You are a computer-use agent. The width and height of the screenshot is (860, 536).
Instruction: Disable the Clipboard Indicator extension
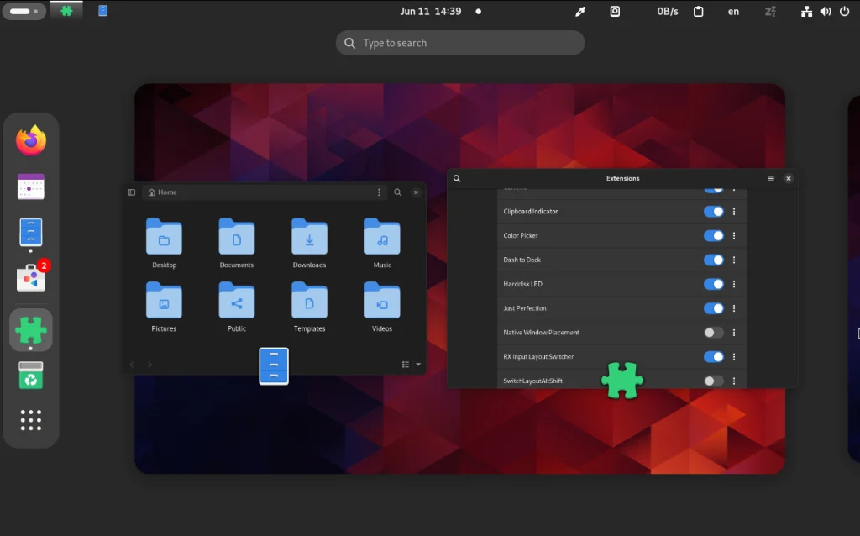(713, 212)
